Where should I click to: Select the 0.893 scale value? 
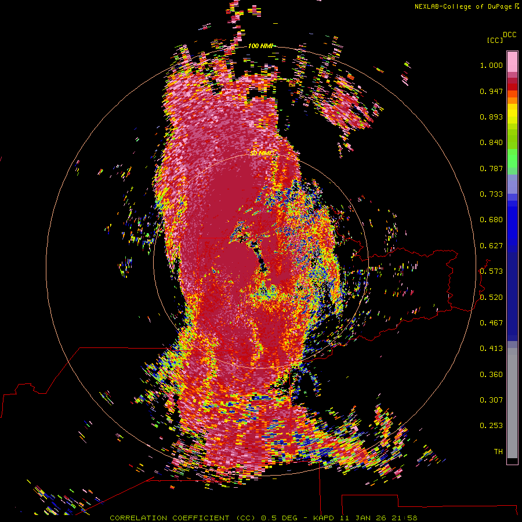tap(491, 117)
